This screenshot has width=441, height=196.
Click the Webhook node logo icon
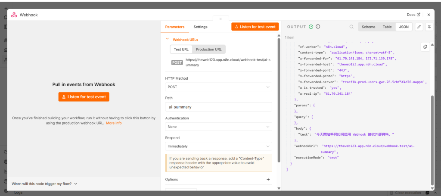14,15
